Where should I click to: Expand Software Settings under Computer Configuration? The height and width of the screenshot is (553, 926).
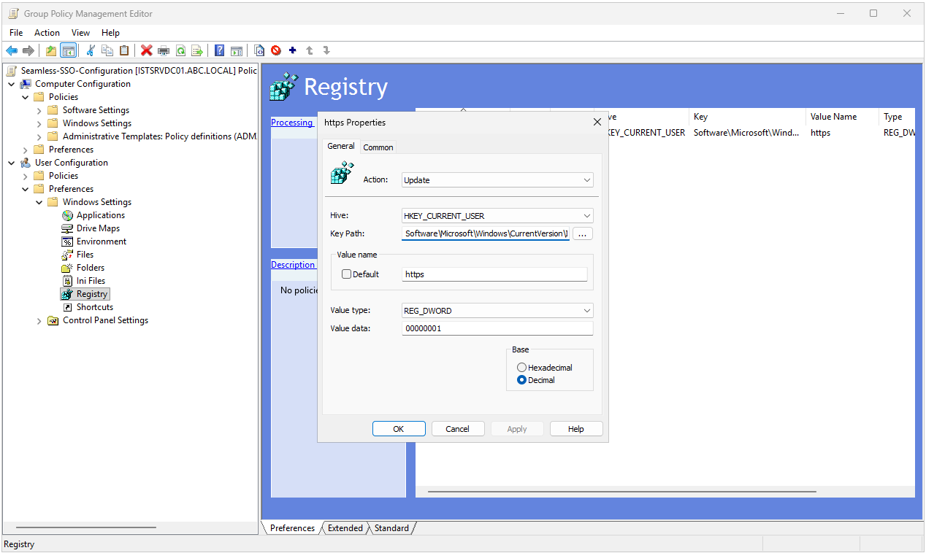pos(39,110)
